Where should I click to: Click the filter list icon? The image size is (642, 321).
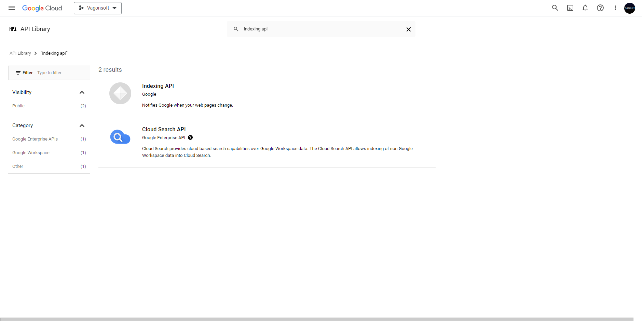point(18,73)
